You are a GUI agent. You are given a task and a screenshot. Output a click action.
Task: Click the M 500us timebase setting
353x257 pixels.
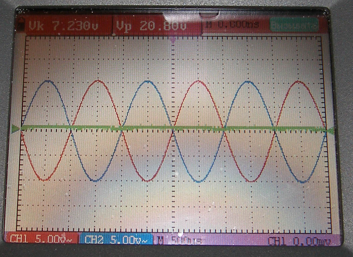click(x=179, y=241)
